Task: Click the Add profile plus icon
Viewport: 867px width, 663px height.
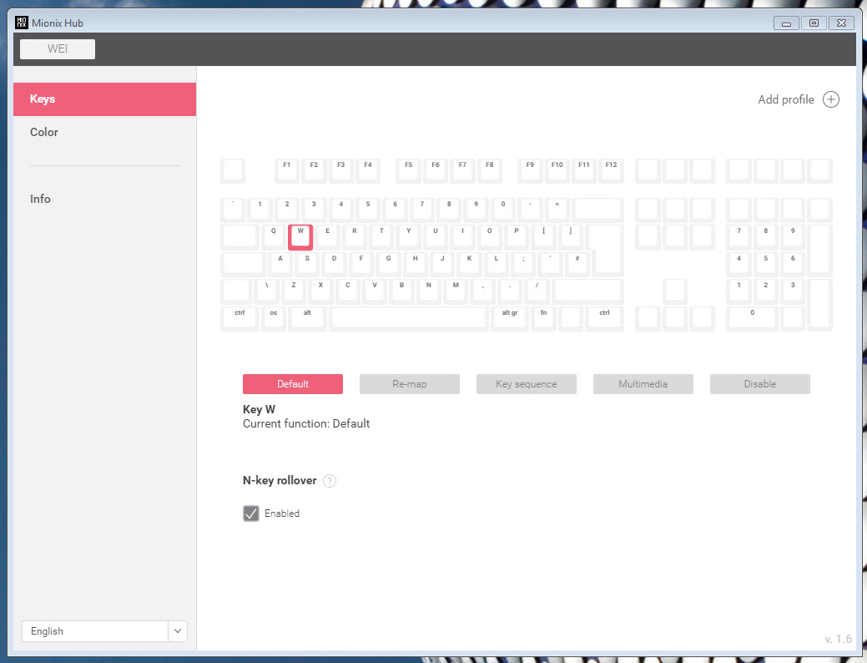Action: 830,99
